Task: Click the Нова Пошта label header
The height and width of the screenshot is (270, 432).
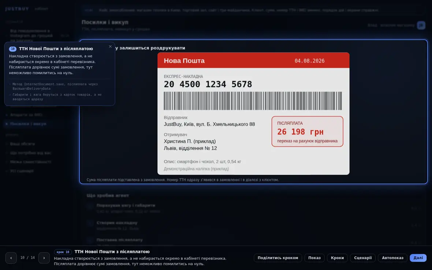Action: pyautogui.click(x=184, y=61)
